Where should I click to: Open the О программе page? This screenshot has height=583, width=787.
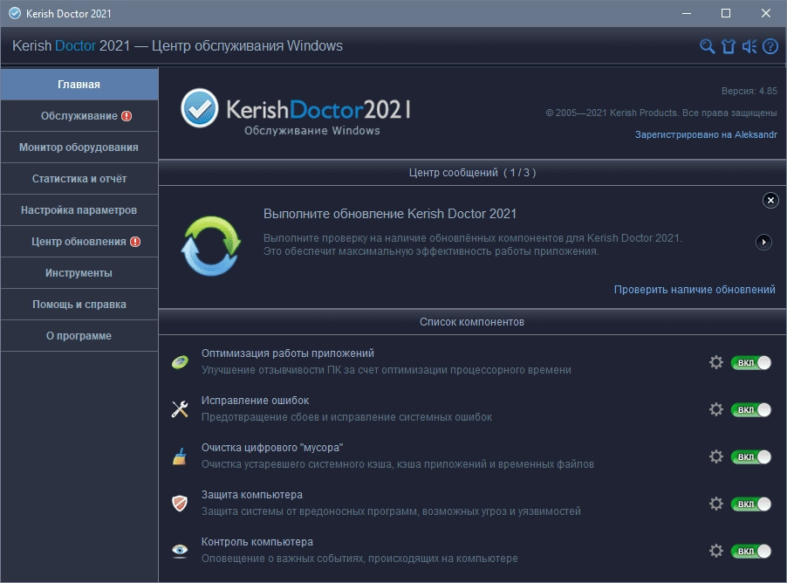[x=79, y=336]
